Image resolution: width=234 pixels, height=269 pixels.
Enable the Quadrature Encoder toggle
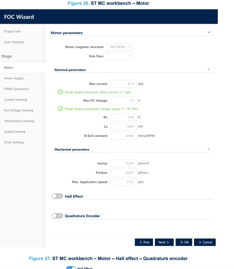[57, 216]
